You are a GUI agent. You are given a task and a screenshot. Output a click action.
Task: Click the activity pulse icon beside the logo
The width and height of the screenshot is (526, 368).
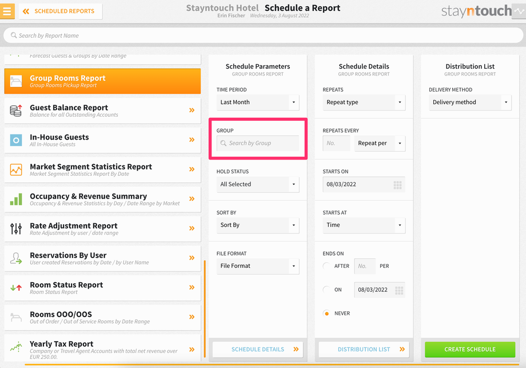coord(519,11)
